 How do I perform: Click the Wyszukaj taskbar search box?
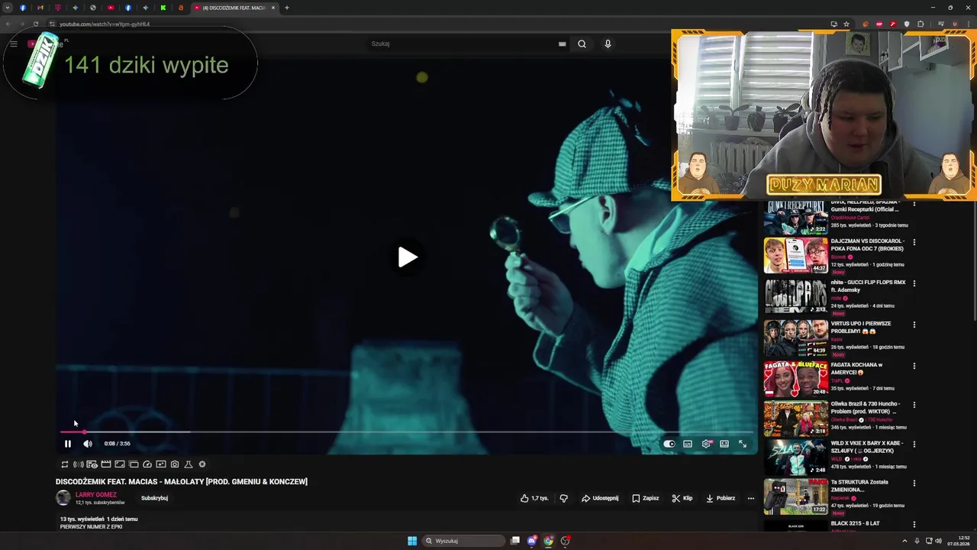(x=464, y=541)
